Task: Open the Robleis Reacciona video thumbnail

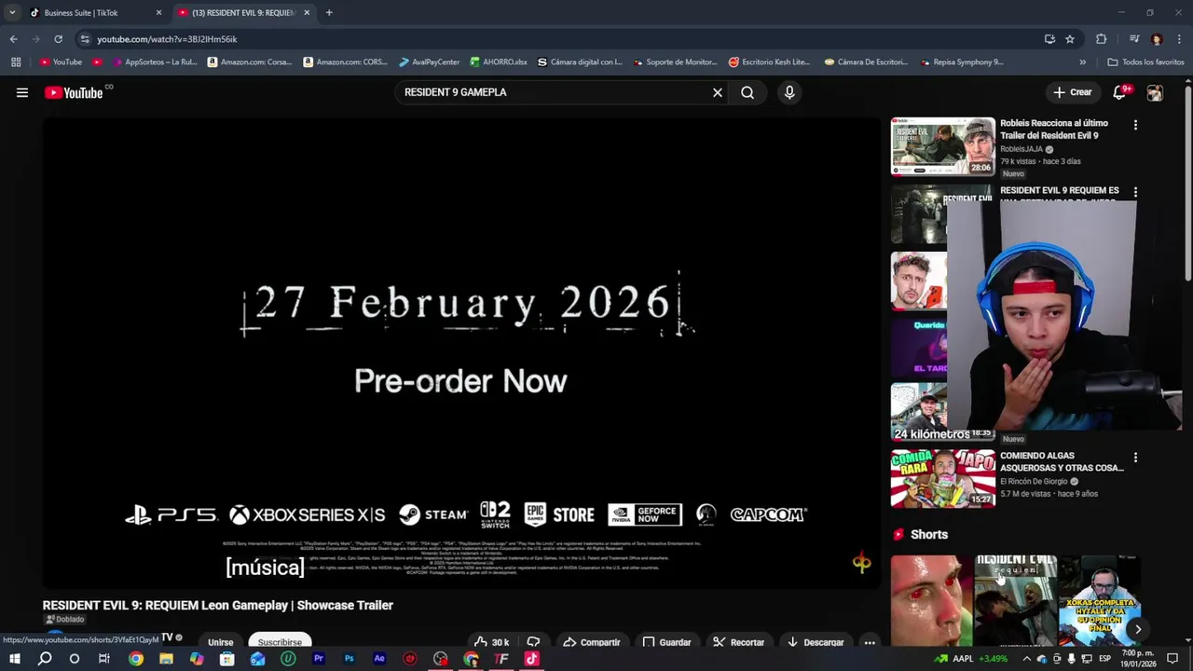Action: [942, 146]
